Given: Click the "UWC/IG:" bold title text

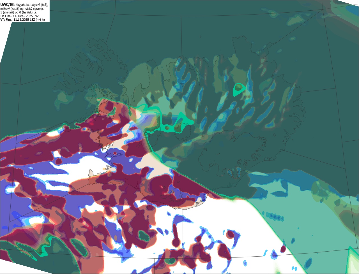Looking at the screenshot, I should 7,4.
